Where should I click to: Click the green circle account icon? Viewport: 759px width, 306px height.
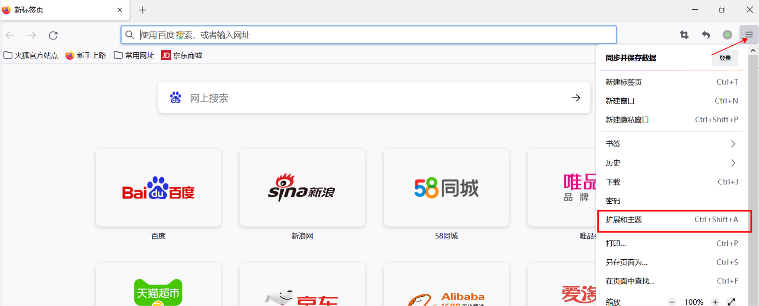[x=727, y=35]
